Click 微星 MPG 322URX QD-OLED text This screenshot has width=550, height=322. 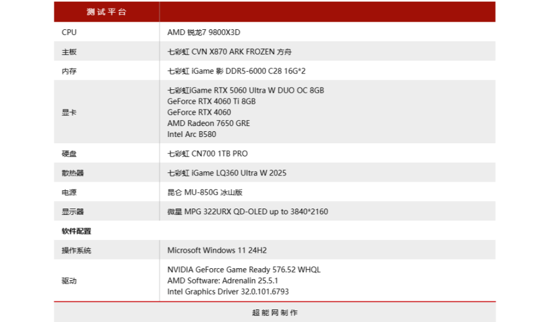pyautogui.click(x=218, y=211)
